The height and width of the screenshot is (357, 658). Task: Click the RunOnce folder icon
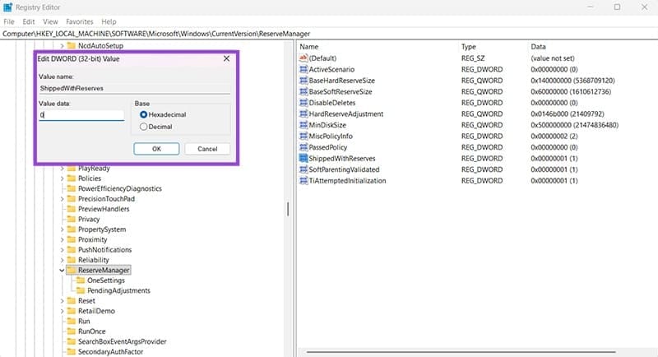pyautogui.click(x=72, y=331)
